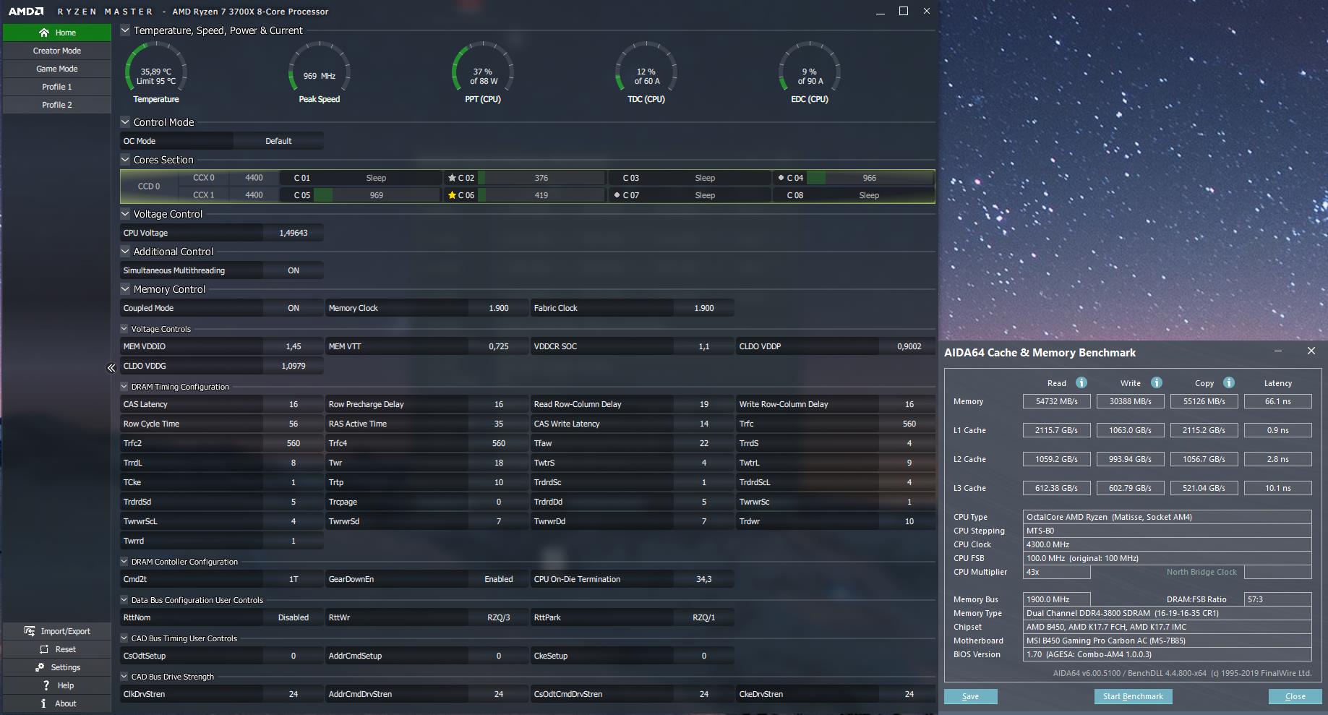This screenshot has height=715, width=1328.
Task: Click Memory Read 54732 MB/s result
Action: (x=1057, y=401)
